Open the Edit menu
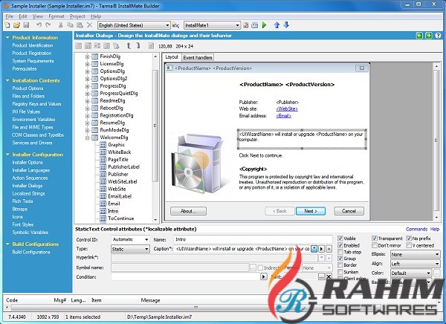 [23, 16]
